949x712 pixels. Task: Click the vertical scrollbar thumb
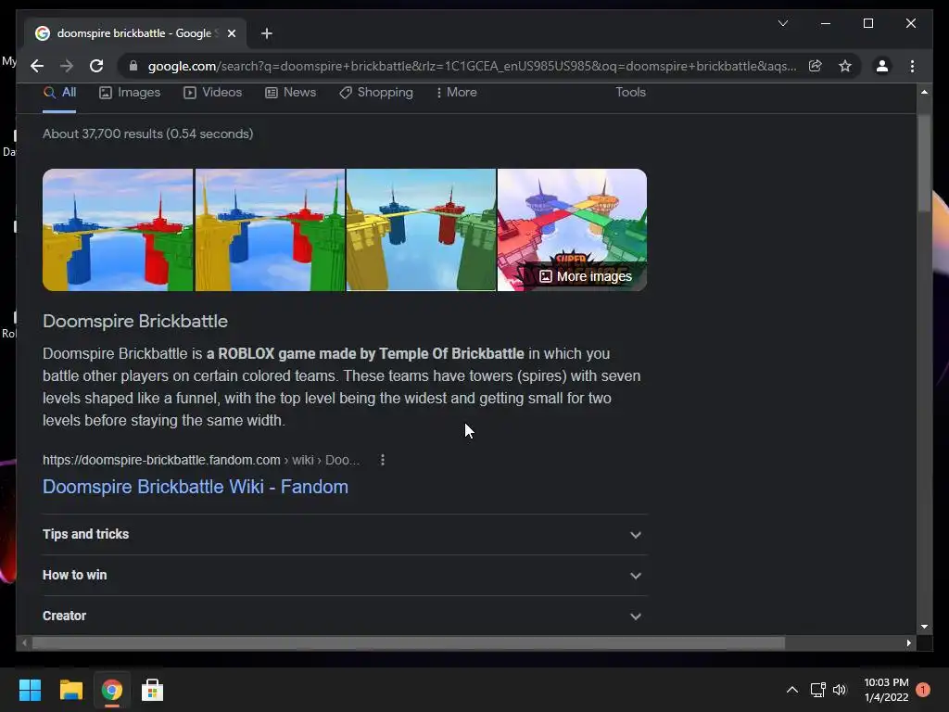(x=924, y=163)
